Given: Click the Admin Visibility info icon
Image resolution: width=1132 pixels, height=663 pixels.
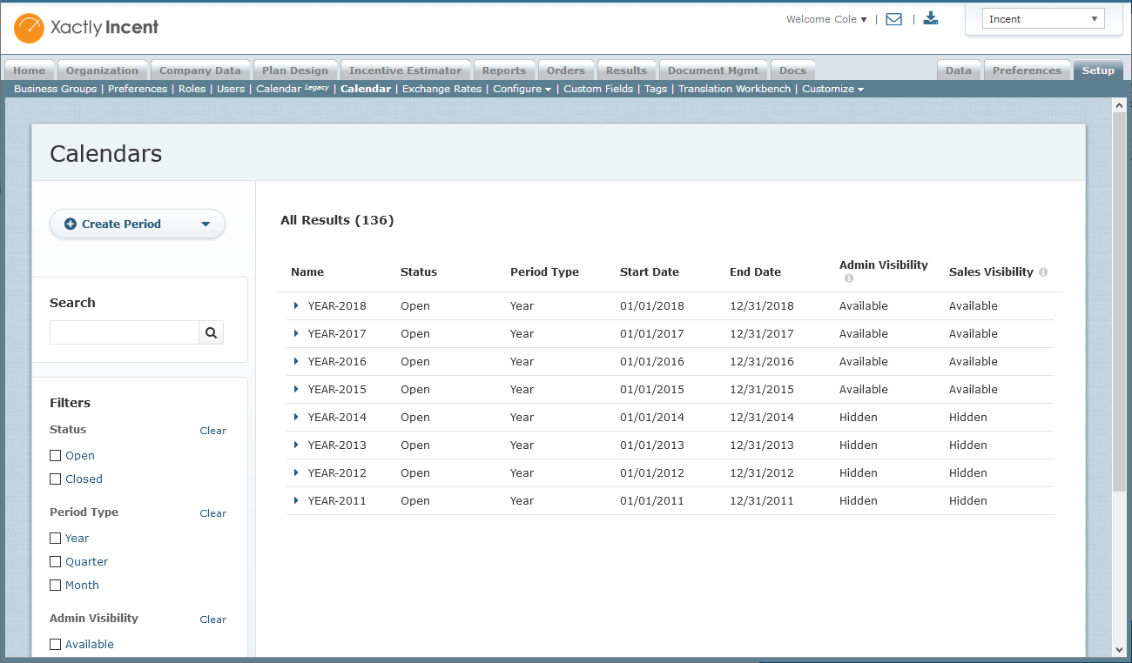Looking at the screenshot, I should point(849,278).
